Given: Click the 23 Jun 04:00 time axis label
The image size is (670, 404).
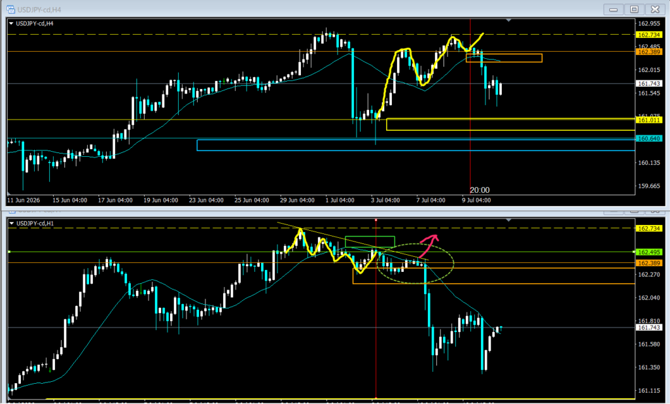Looking at the screenshot, I should [206, 200].
